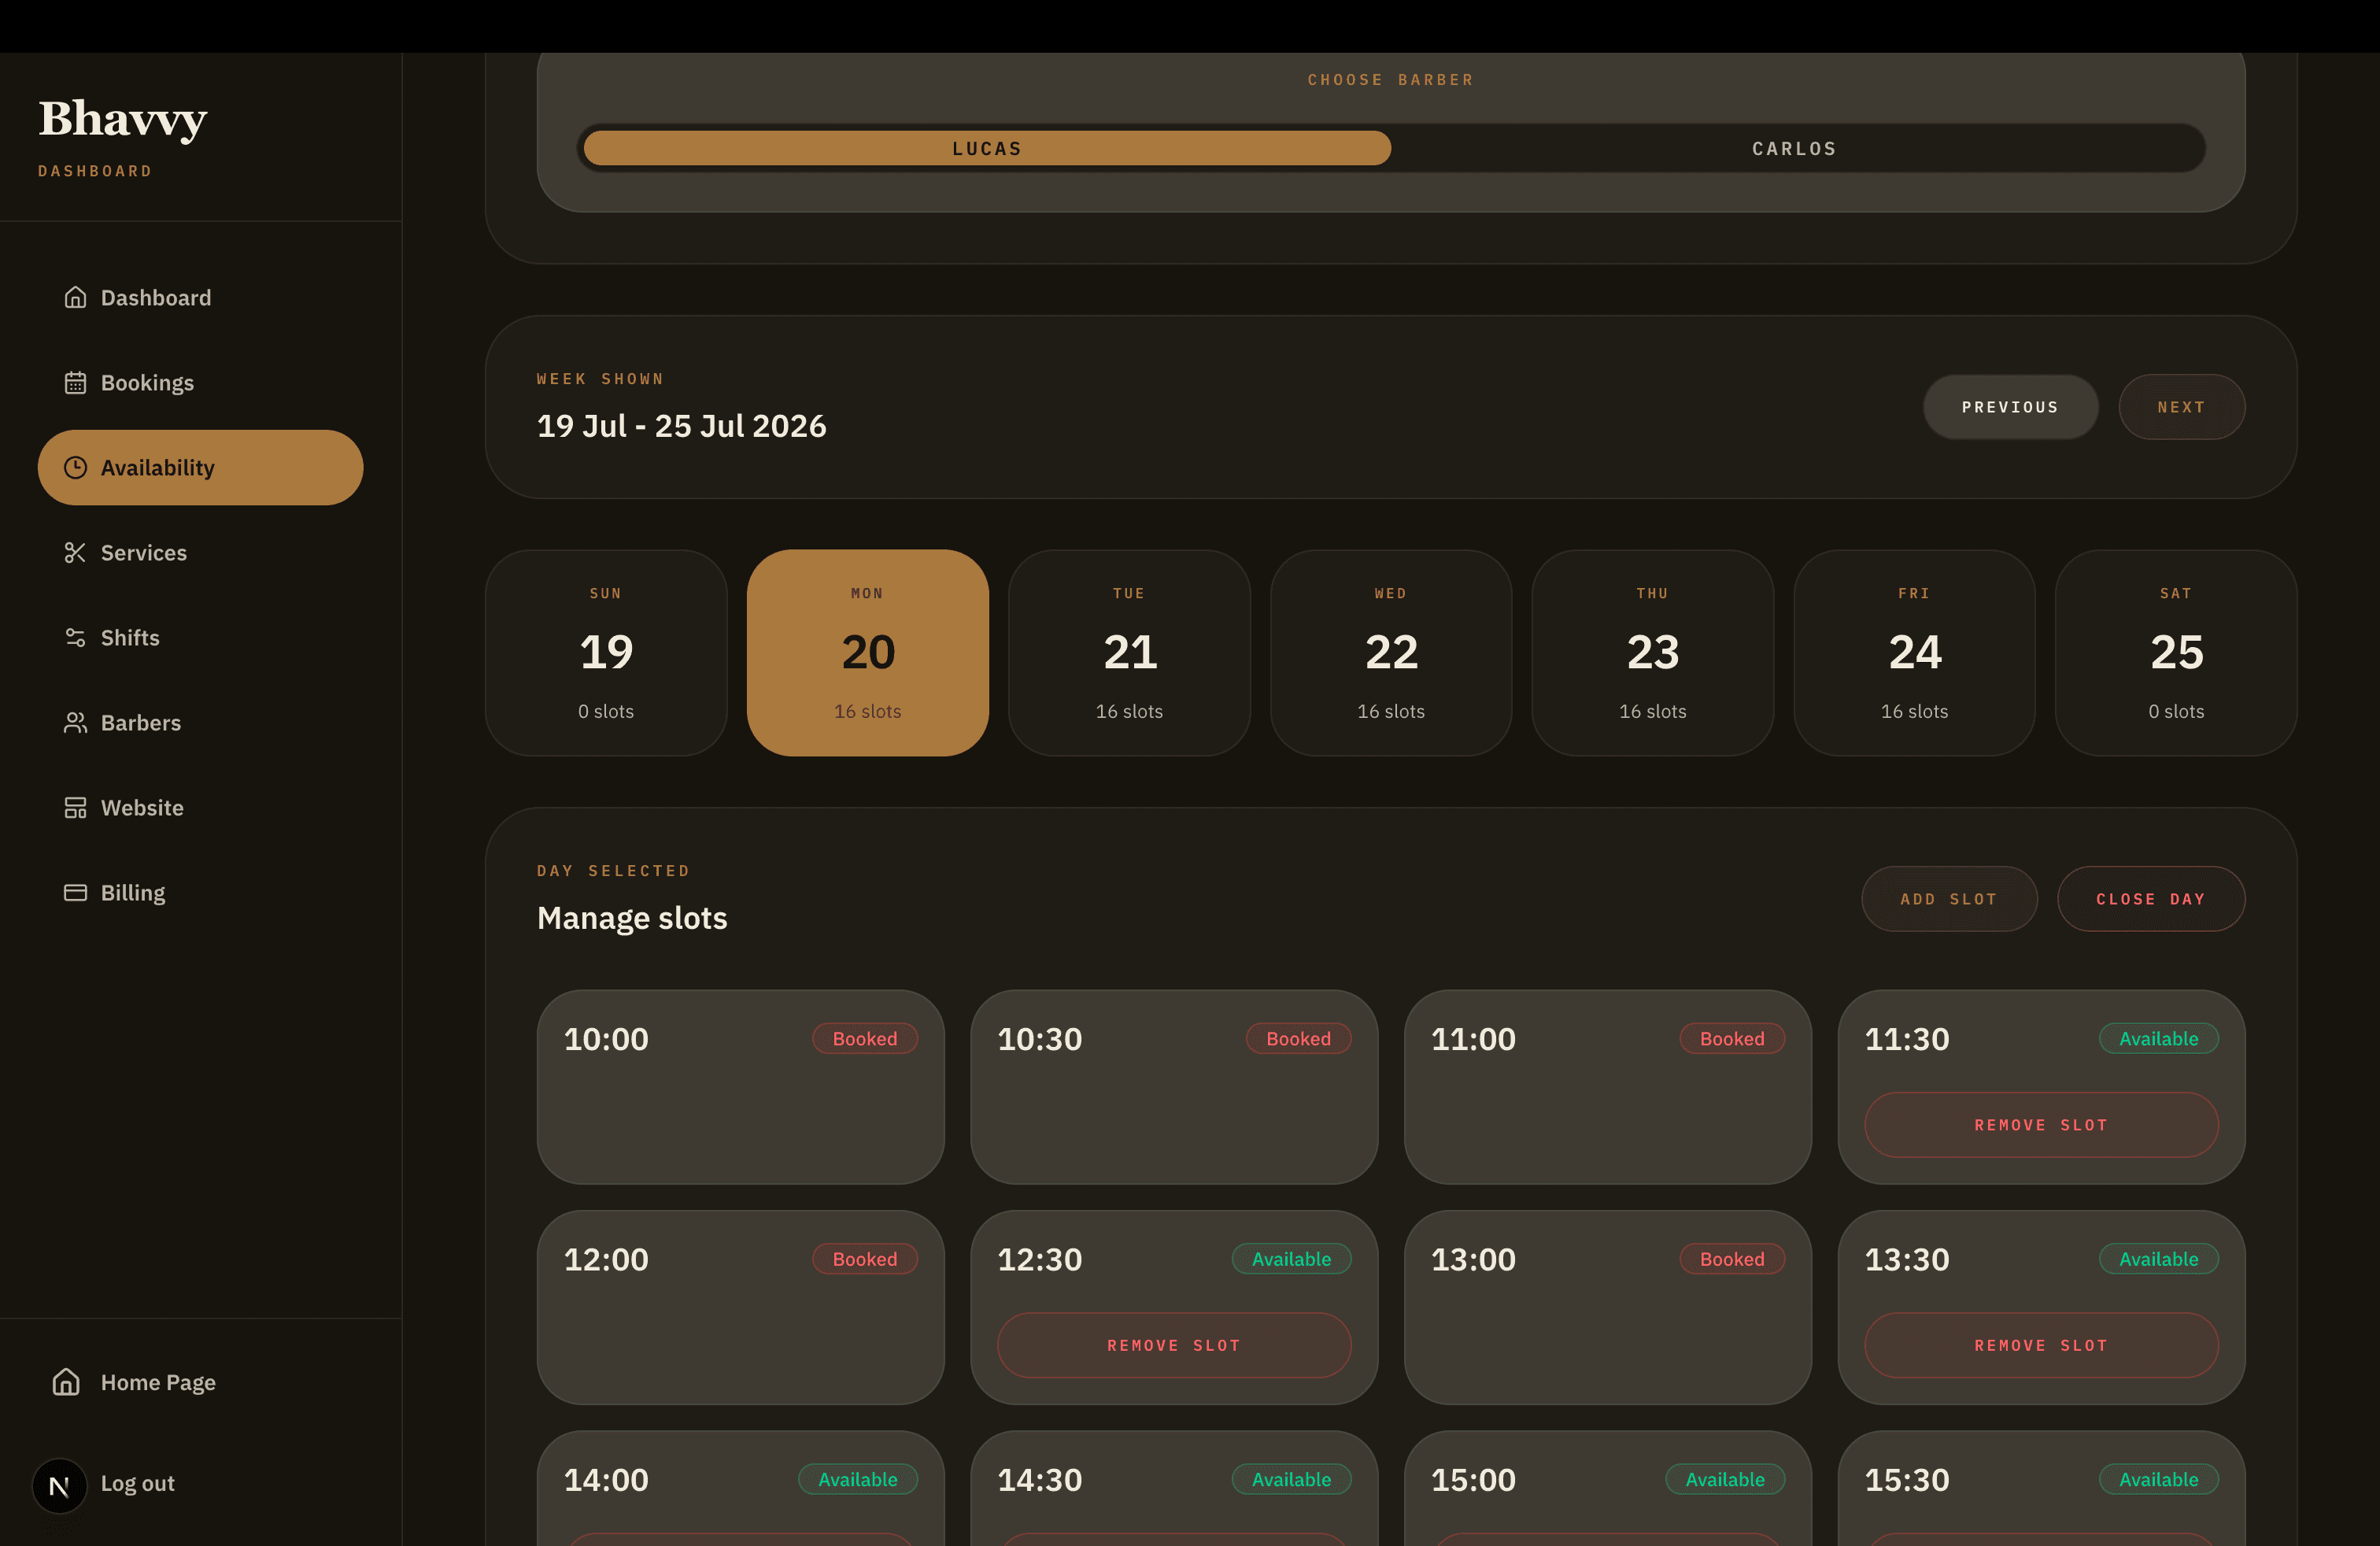Select Friday 24 day card

click(x=1914, y=653)
